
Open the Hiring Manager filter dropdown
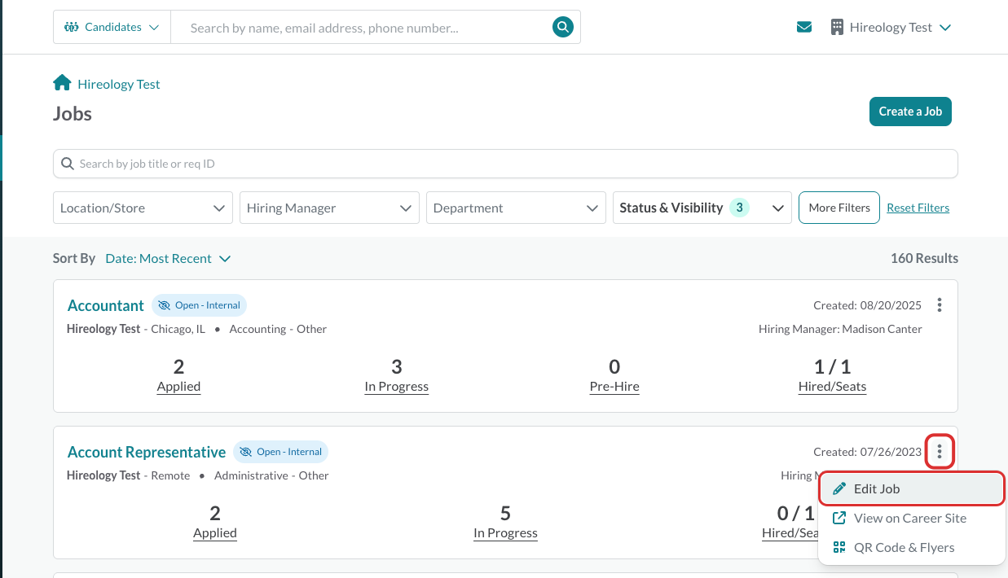coord(329,208)
